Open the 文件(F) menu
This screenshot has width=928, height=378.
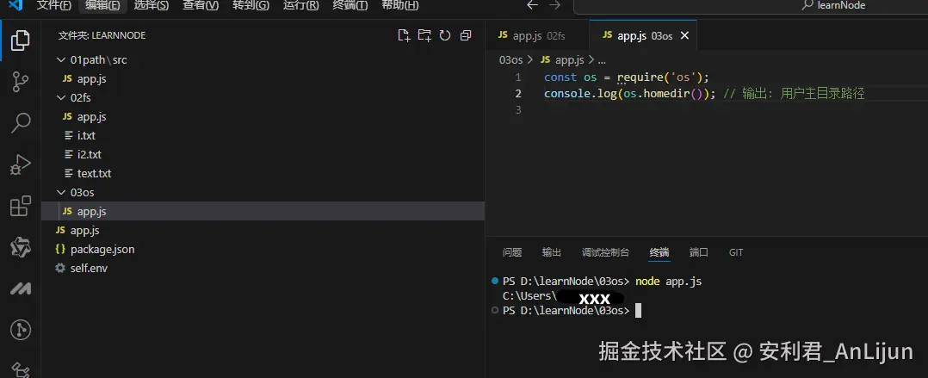(x=54, y=5)
